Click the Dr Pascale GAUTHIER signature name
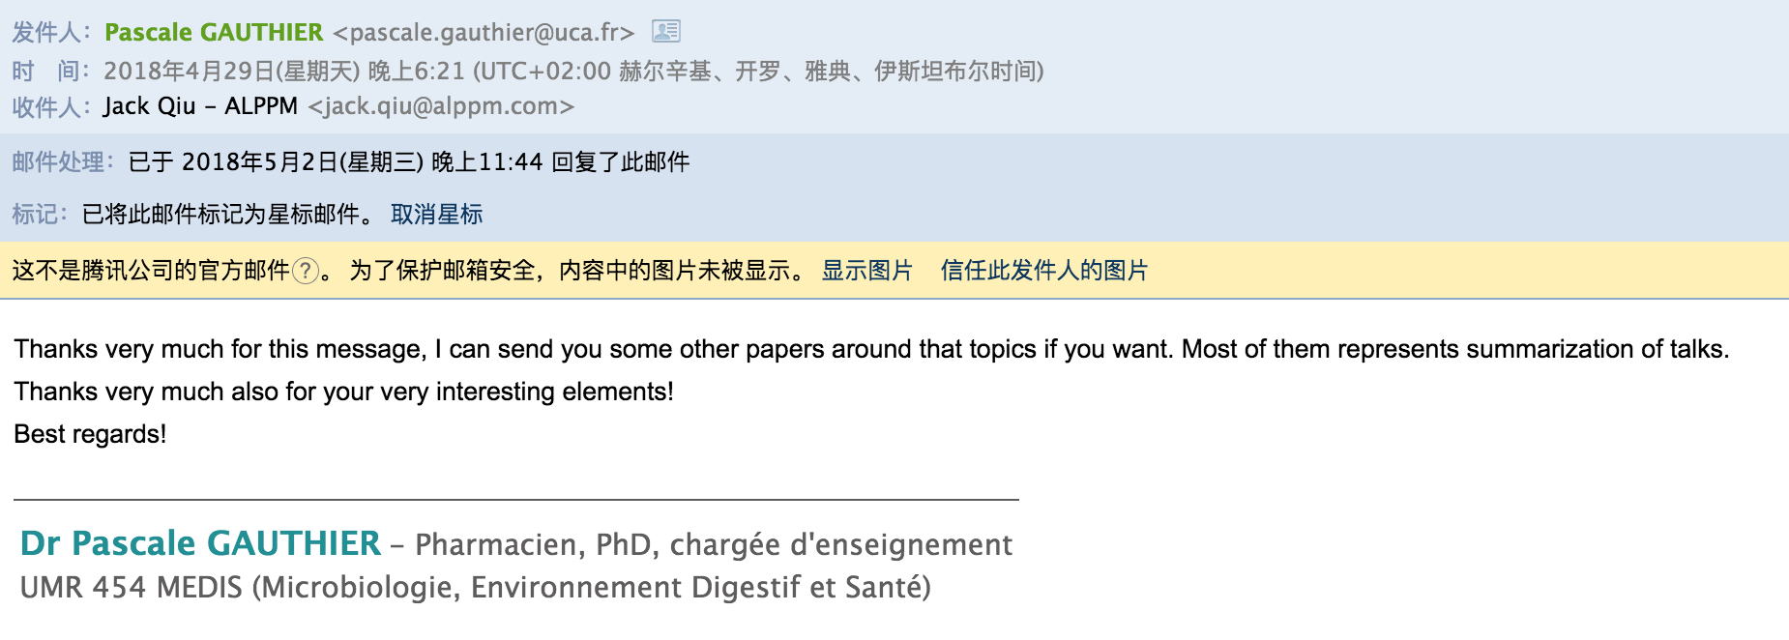Screen dimensions: 1789x640 [x=200, y=543]
